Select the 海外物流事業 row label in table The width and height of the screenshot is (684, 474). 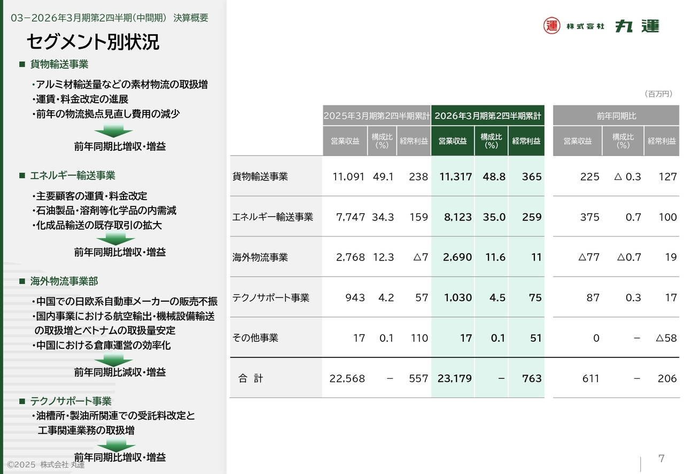coord(260,257)
